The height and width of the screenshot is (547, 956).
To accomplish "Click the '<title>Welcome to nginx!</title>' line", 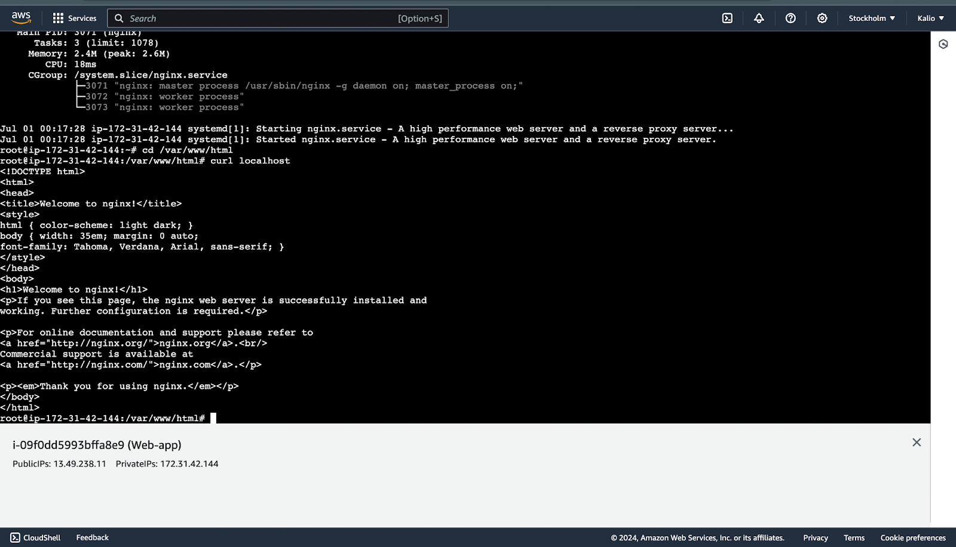I will [91, 203].
